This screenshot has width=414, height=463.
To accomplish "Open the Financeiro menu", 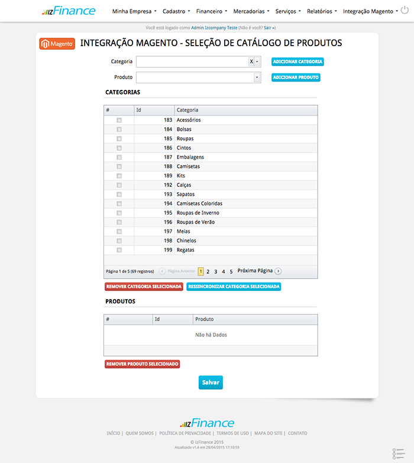I will tap(212, 11).
